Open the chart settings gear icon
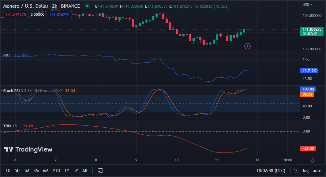Viewport: 326px width, 177px height. click(x=312, y=160)
